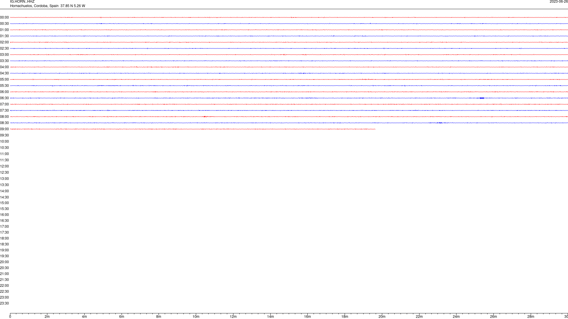Click the end of the 09:00 red trace
568x319 pixels.
(x=375, y=129)
